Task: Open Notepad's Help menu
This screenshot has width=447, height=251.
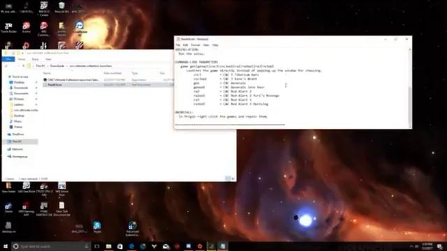Action: coord(215,45)
